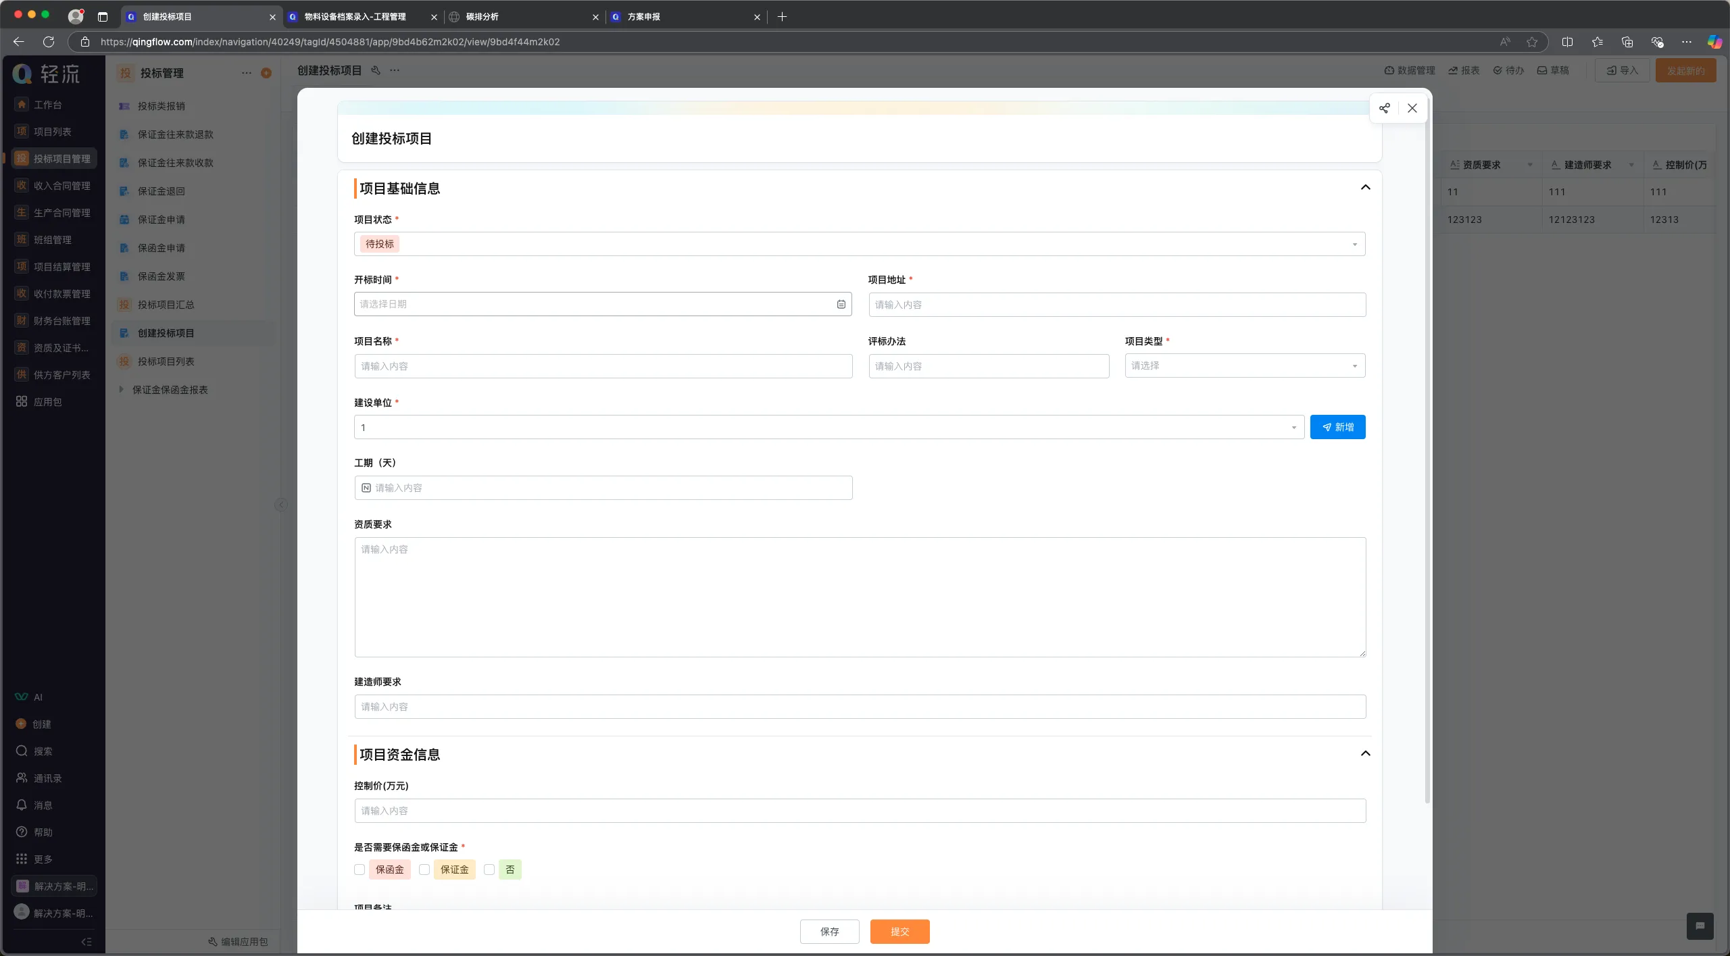Viewport: 1730px width, 956px height.
Task: Click the orange 提交 button
Action: click(x=899, y=932)
